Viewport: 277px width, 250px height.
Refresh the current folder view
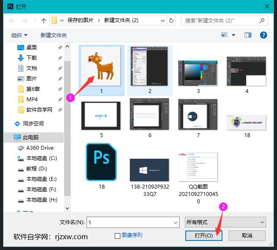[171, 21]
